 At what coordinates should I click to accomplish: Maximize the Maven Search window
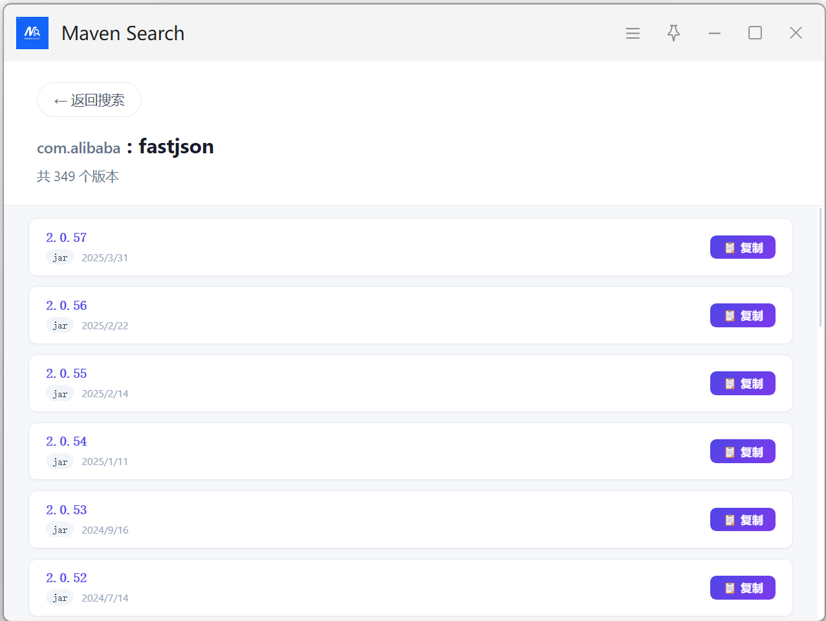(x=755, y=33)
